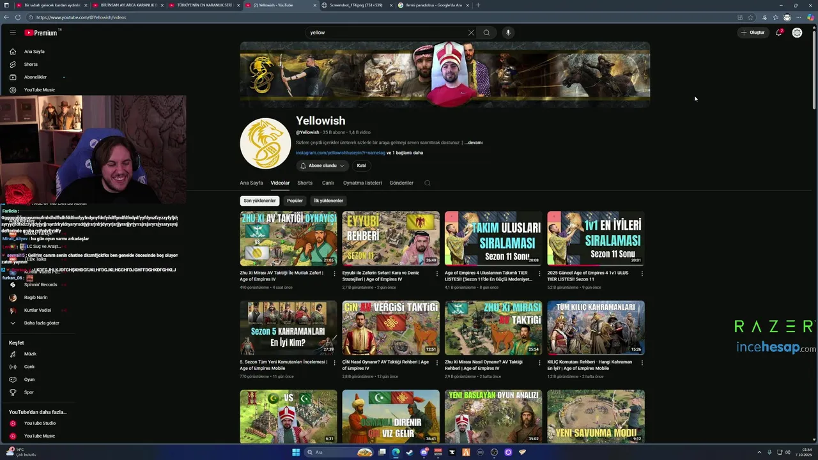The width and height of the screenshot is (818, 460).
Task: Switch to the channel Canlı tab
Action: [328, 183]
